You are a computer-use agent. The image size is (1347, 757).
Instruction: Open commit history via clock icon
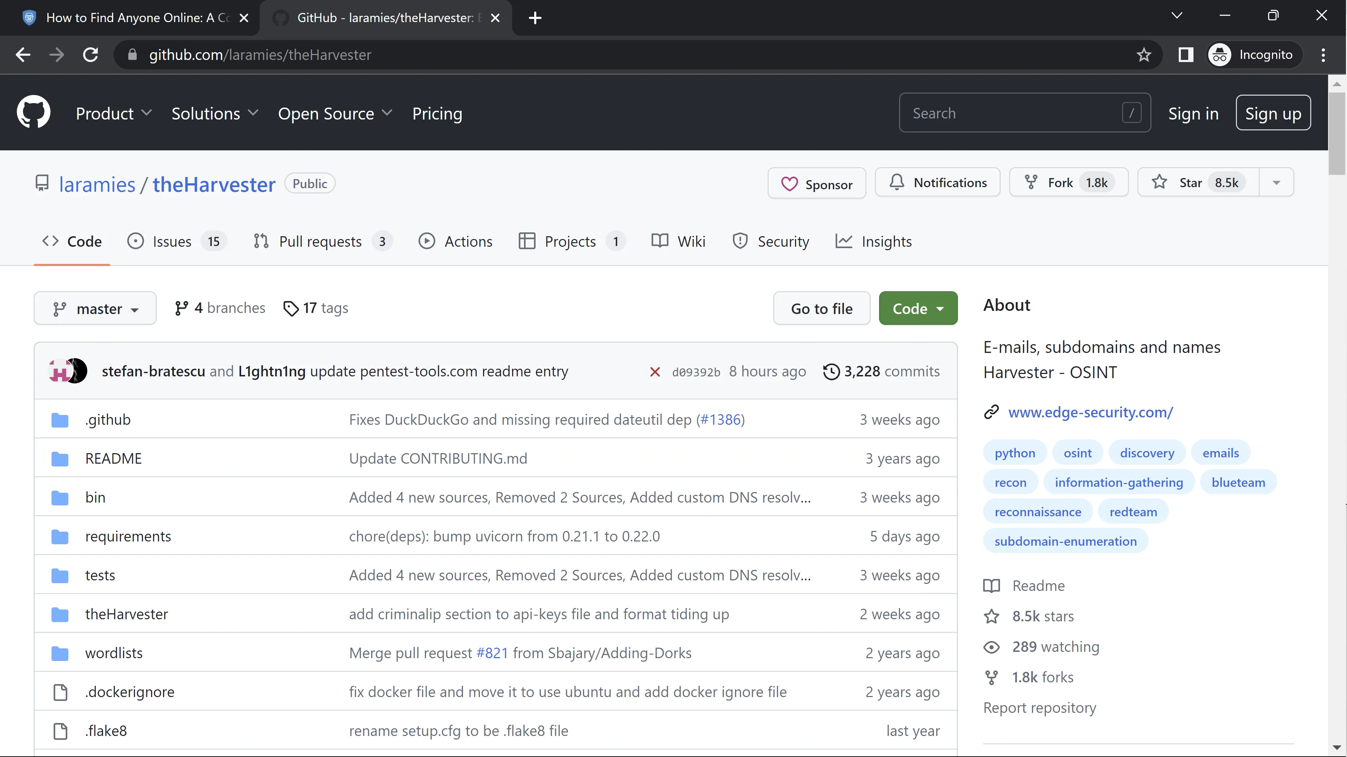(x=831, y=372)
